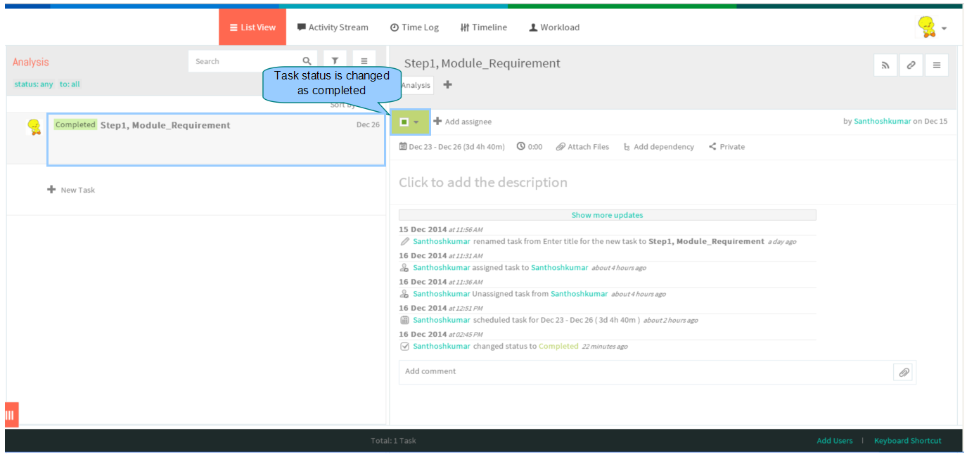The image size is (967, 457).
Task: Click the Step1, Module_Requirement task title
Action: point(482,63)
